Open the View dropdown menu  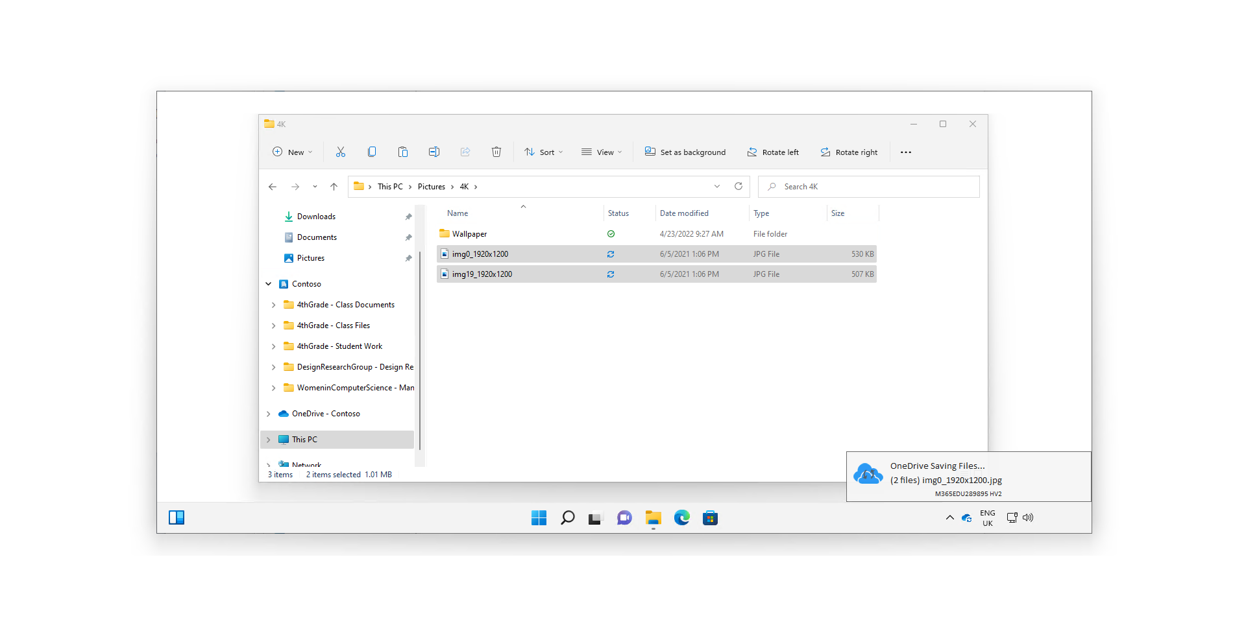602,152
